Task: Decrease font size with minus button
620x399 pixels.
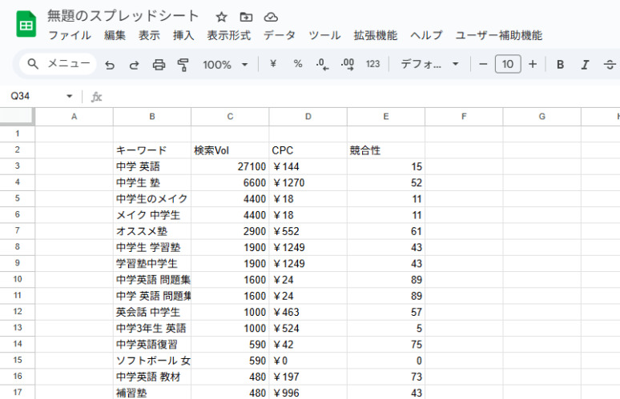Action: pos(483,64)
